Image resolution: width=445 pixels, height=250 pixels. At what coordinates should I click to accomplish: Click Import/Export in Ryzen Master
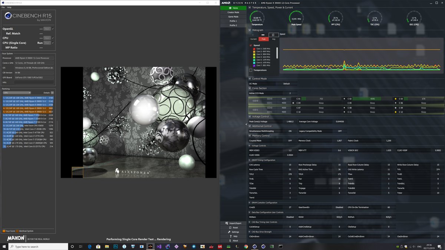[233, 223]
